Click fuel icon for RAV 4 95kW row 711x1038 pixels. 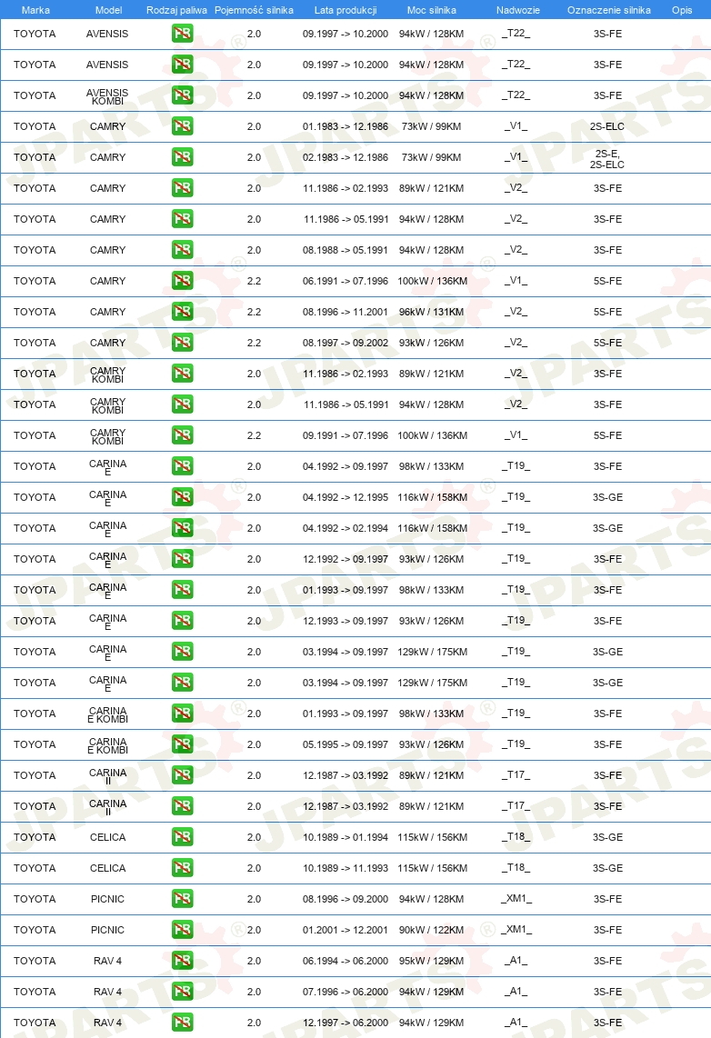click(182, 961)
